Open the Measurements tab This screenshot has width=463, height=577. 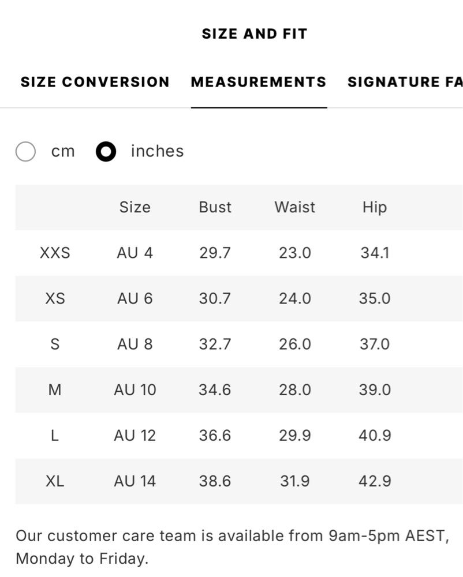tap(259, 82)
